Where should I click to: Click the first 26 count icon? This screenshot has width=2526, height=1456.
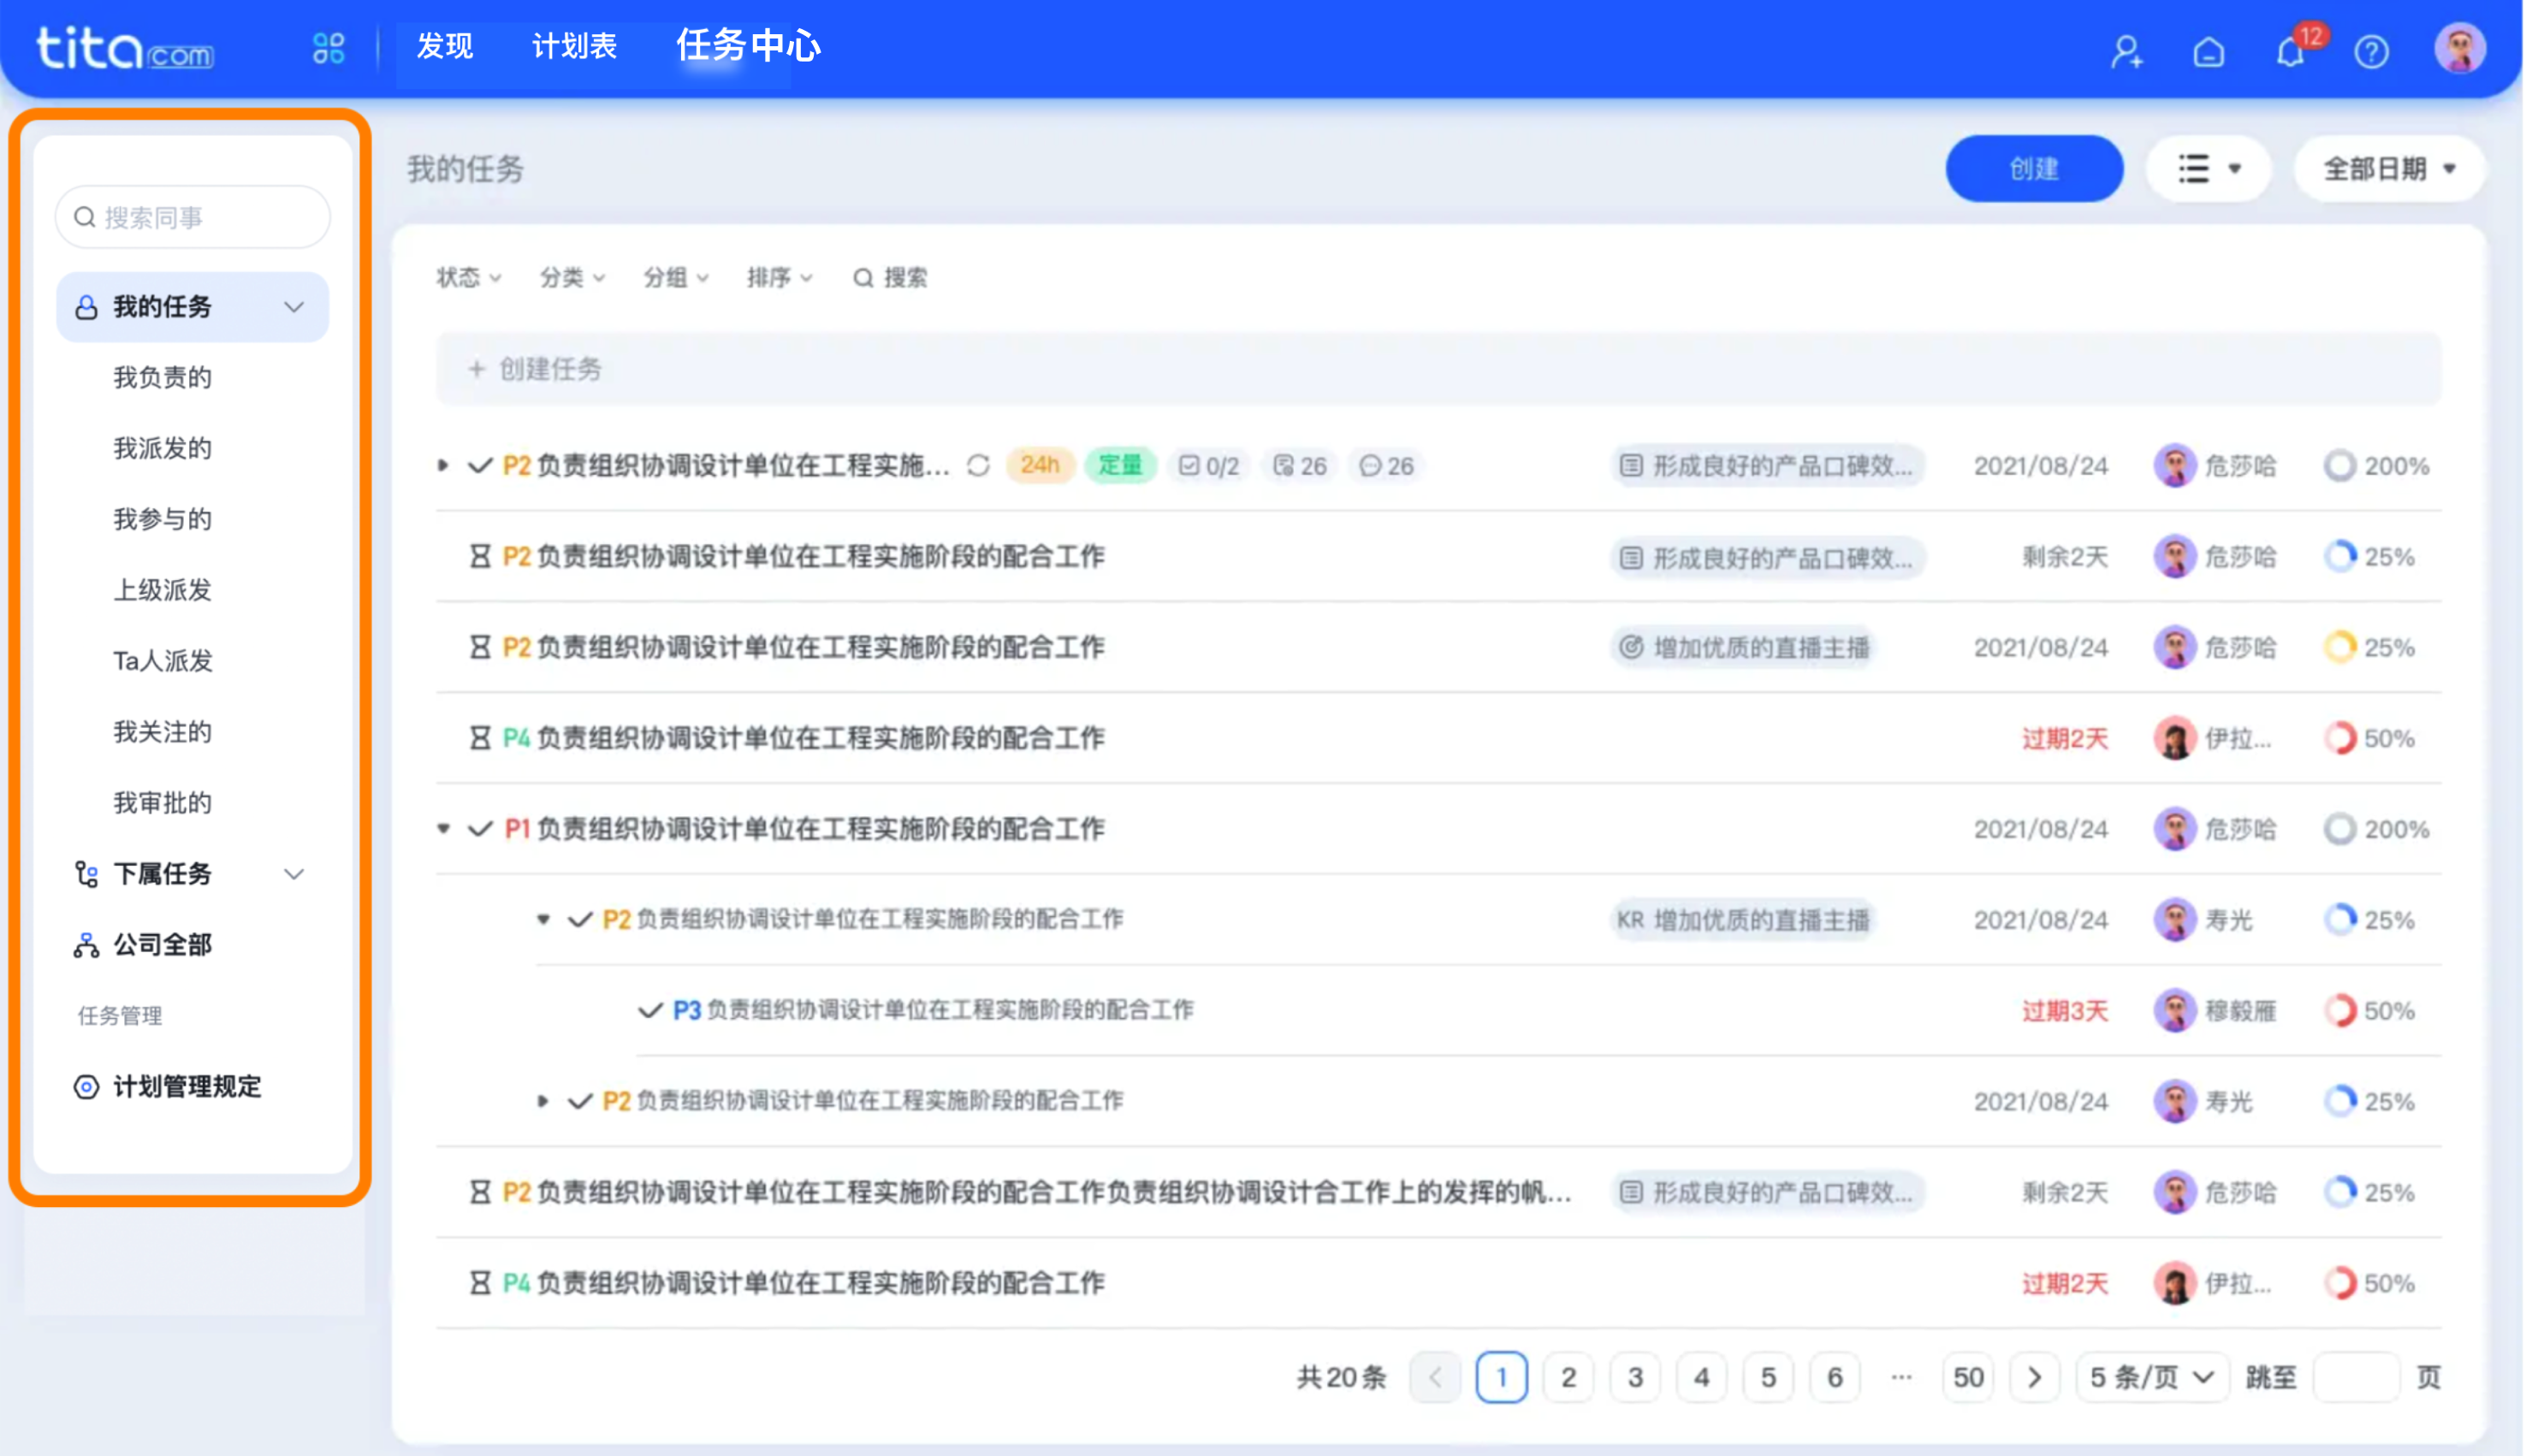(1300, 466)
